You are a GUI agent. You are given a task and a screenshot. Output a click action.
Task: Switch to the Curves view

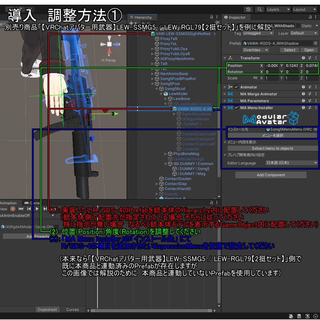pyautogui.click(x=72, y=309)
